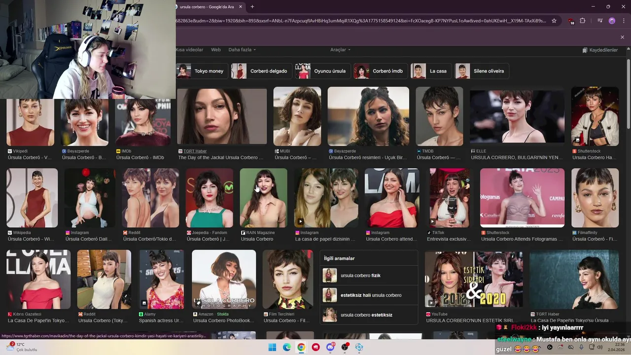
Task: Click related search ursula corbero fizik
Action: click(x=369, y=276)
